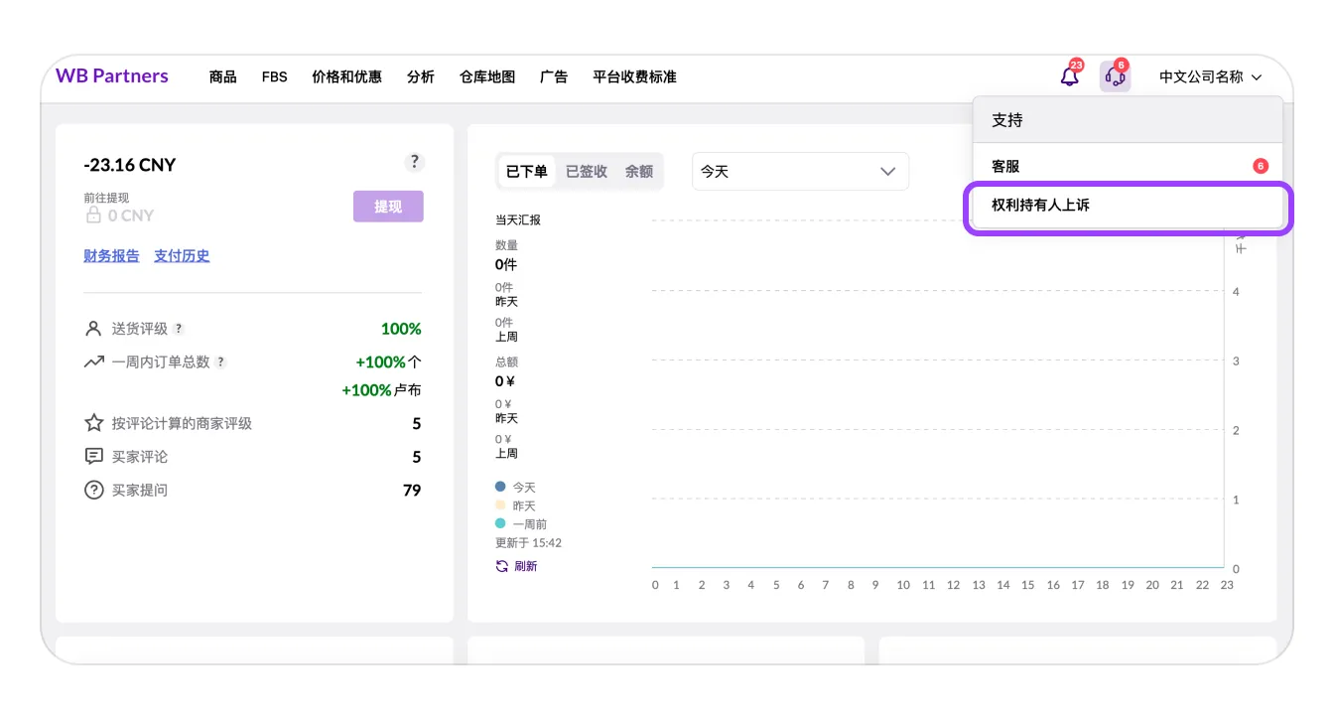
Task: Click the 当天汇报 heading
Action: coord(518,220)
